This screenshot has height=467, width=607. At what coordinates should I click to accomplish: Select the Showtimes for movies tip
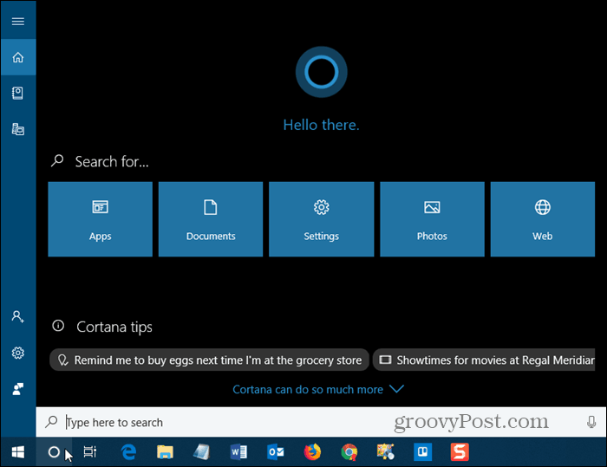[484, 360]
